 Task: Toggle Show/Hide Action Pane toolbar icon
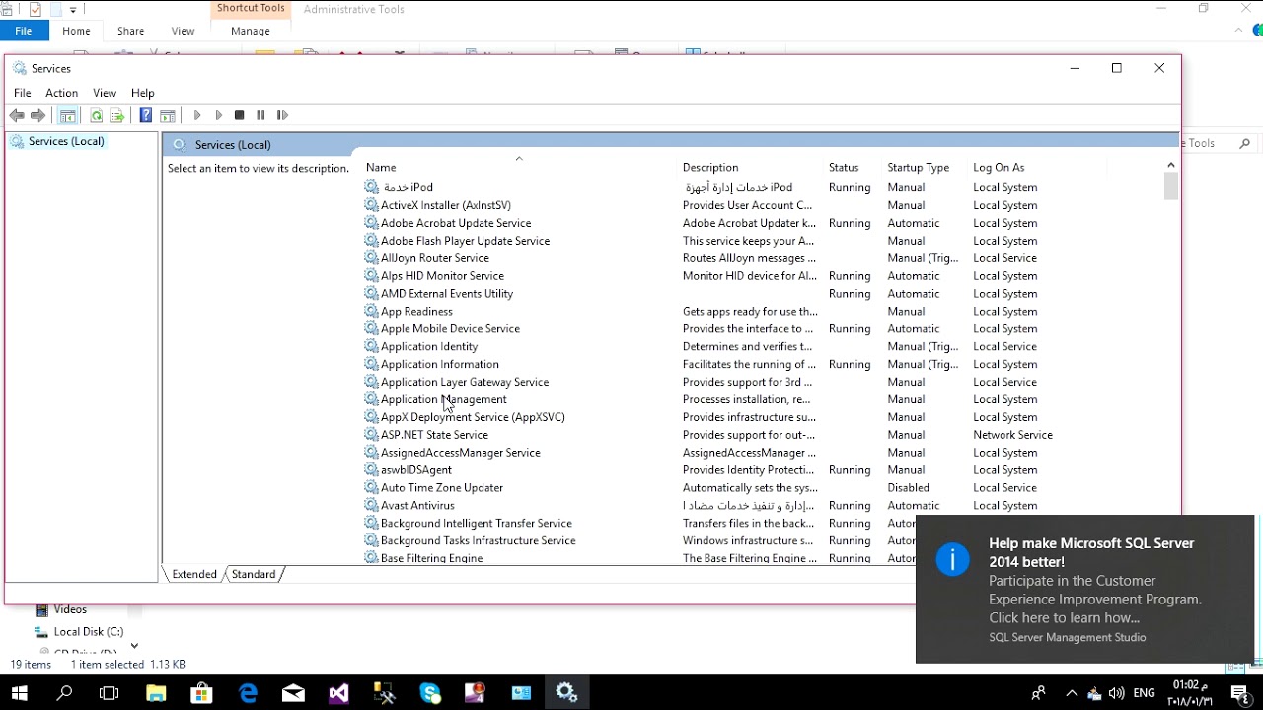pyautogui.click(x=167, y=115)
